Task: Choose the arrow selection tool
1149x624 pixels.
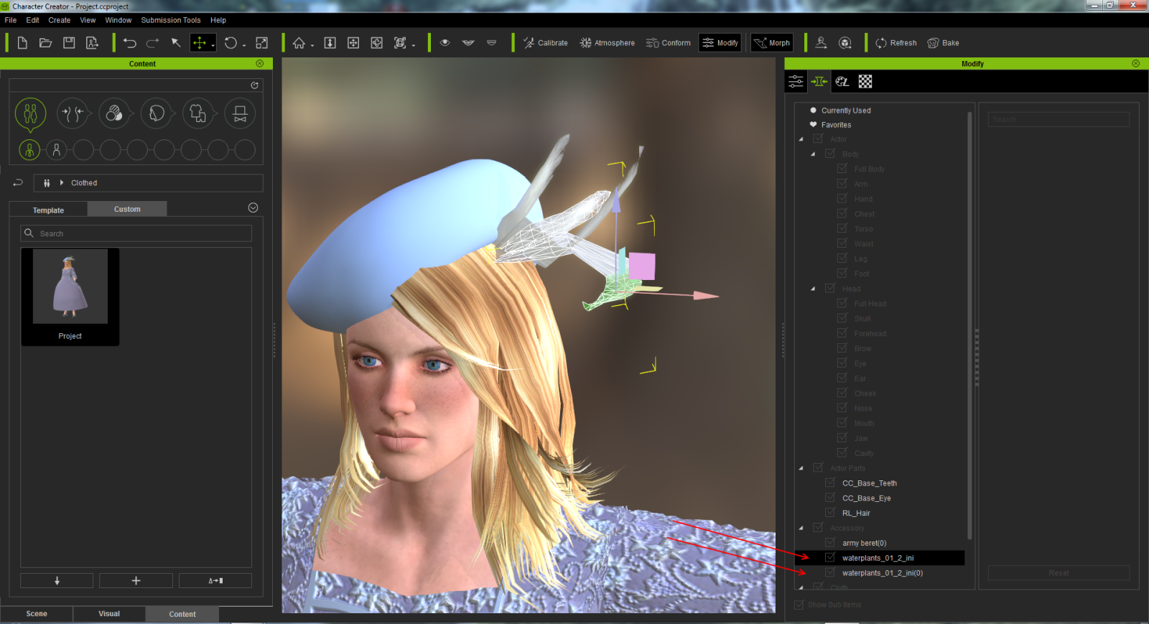Action: [x=176, y=43]
